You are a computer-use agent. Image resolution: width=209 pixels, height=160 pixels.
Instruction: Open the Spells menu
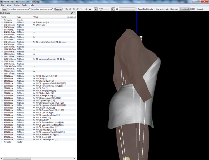(x=25, y=5)
